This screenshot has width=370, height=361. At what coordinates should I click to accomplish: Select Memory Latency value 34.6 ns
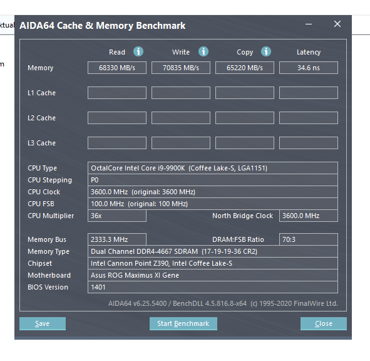click(309, 68)
